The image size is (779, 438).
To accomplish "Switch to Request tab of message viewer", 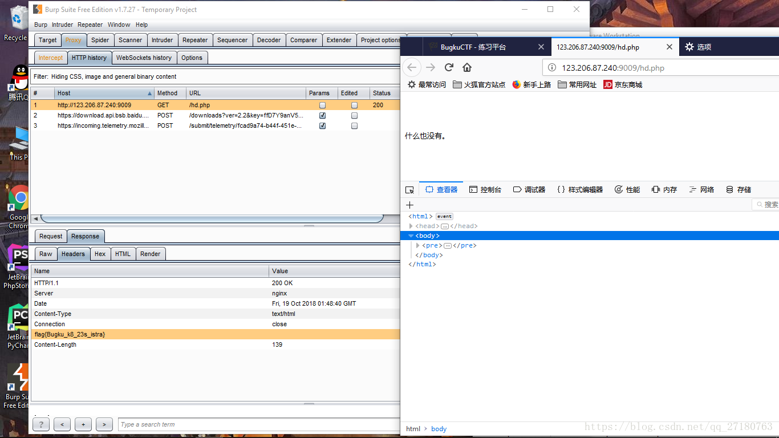I will [51, 236].
